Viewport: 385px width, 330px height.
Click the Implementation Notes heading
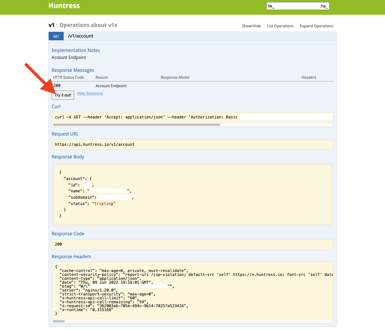tap(76, 50)
